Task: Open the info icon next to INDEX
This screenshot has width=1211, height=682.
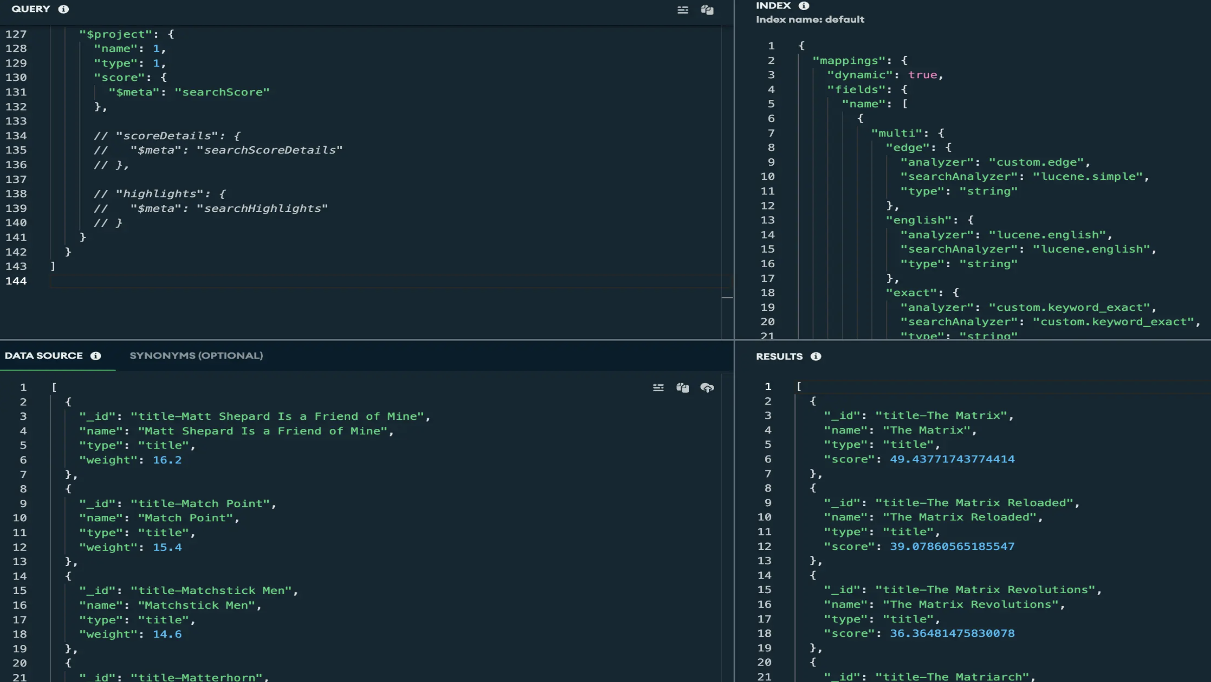Action: pyautogui.click(x=804, y=6)
